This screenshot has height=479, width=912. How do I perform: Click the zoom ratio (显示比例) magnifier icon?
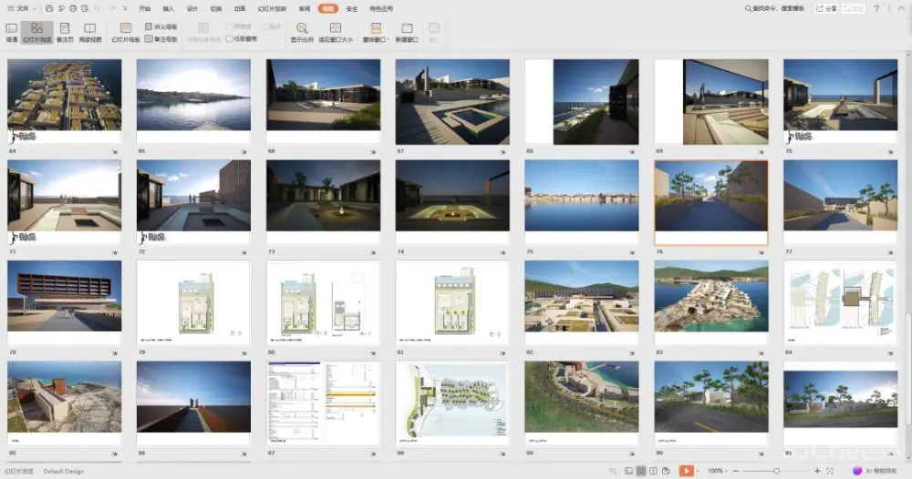click(302, 29)
